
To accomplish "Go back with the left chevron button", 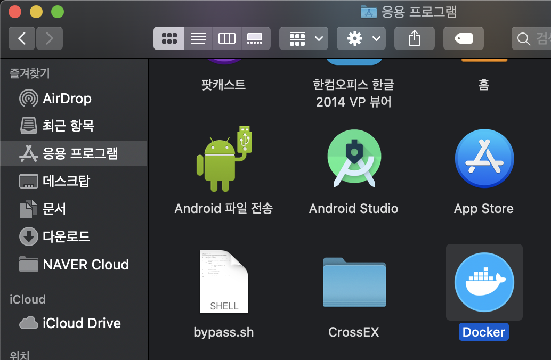I will click(x=22, y=38).
